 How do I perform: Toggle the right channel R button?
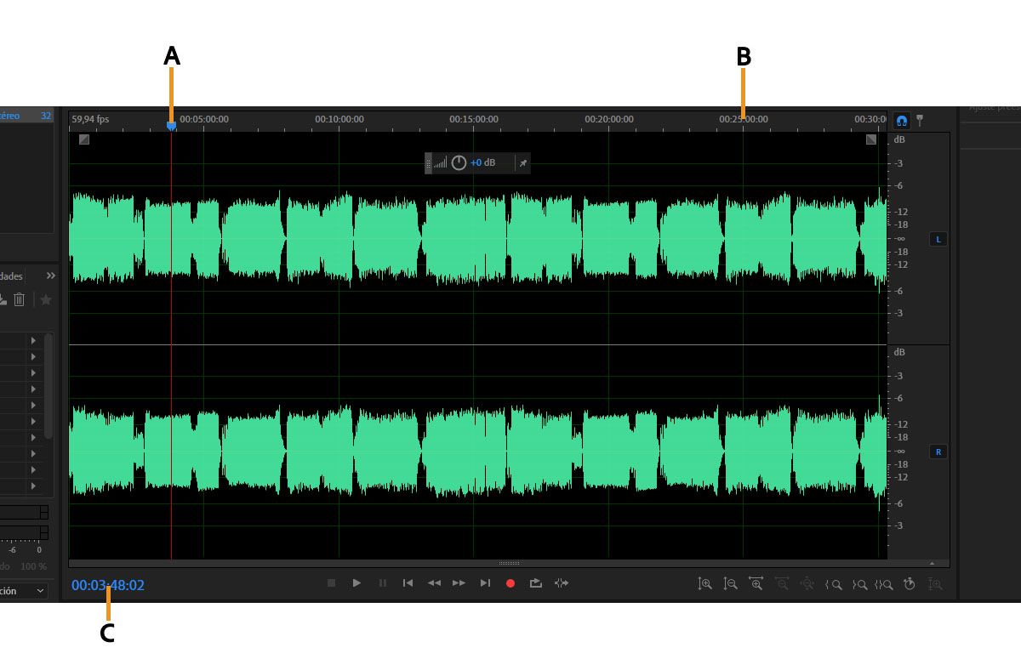pyautogui.click(x=938, y=452)
